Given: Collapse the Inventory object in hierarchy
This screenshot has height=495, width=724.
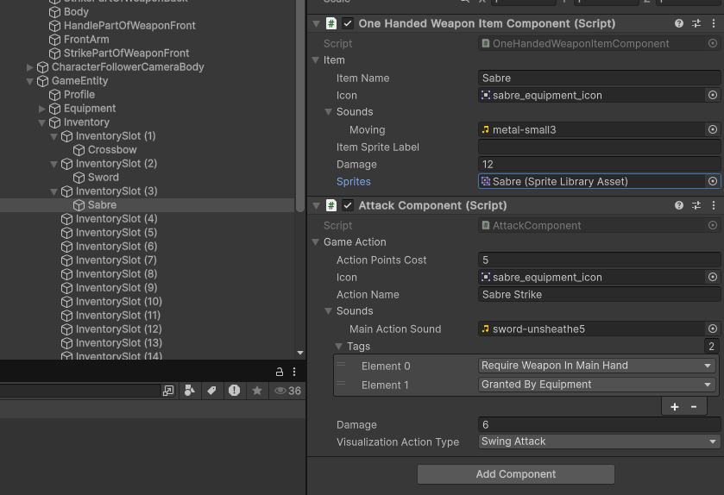Looking at the screenshot, I should [x=42, y=122].
